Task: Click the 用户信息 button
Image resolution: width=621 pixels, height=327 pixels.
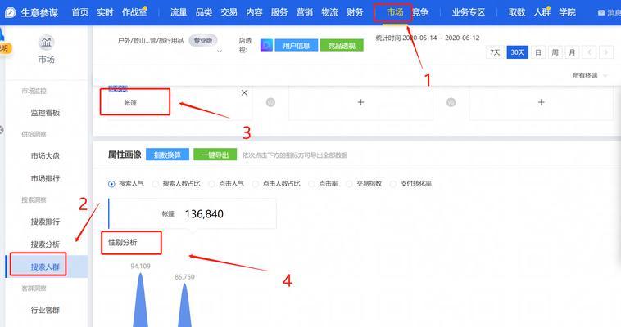Action: point(297,46)
